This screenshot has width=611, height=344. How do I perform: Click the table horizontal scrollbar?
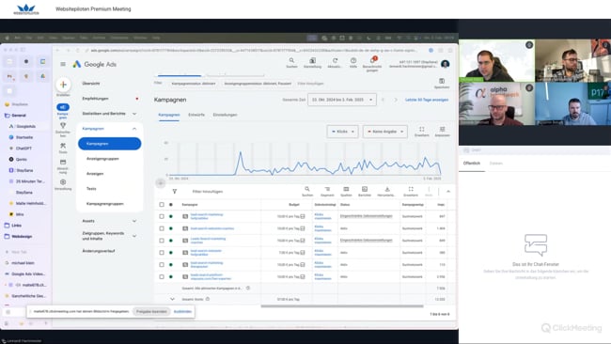click(342, 305)
